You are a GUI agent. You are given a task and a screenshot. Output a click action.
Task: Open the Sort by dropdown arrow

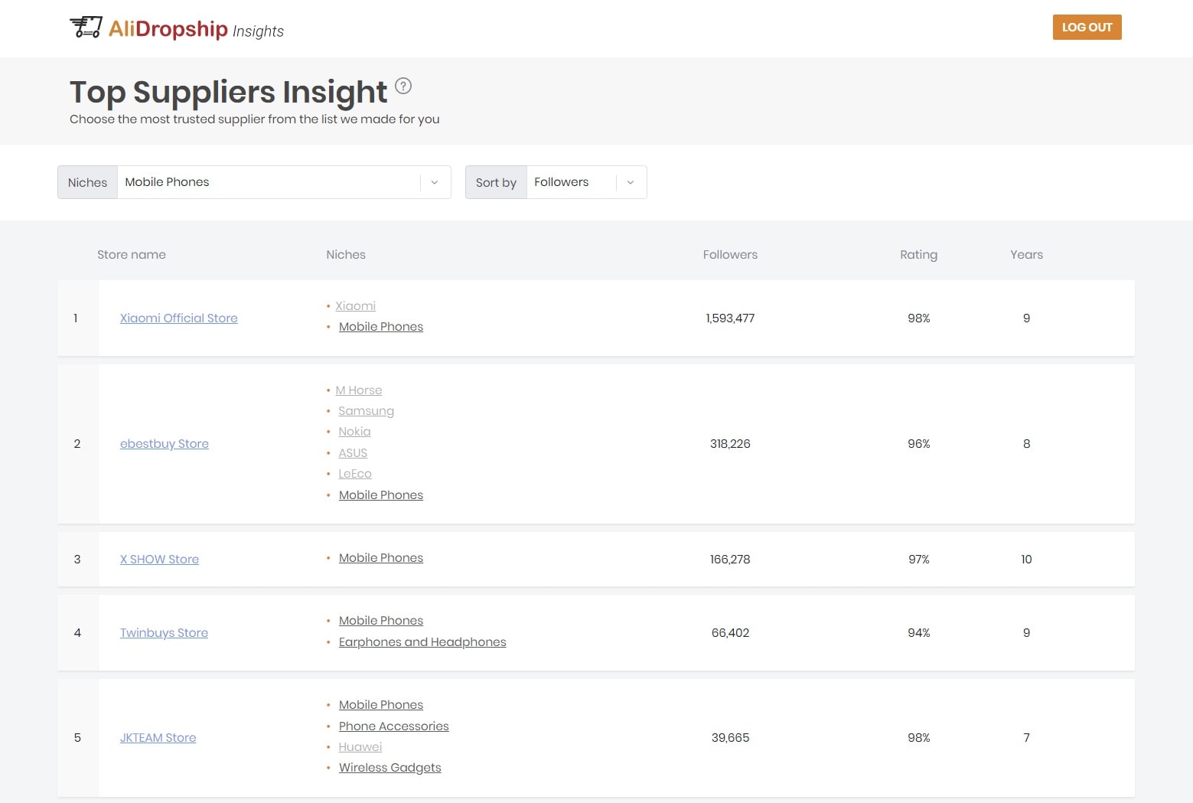(631, 182)
